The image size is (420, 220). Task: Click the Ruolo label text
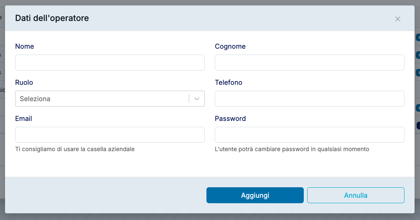coord(24,82)
